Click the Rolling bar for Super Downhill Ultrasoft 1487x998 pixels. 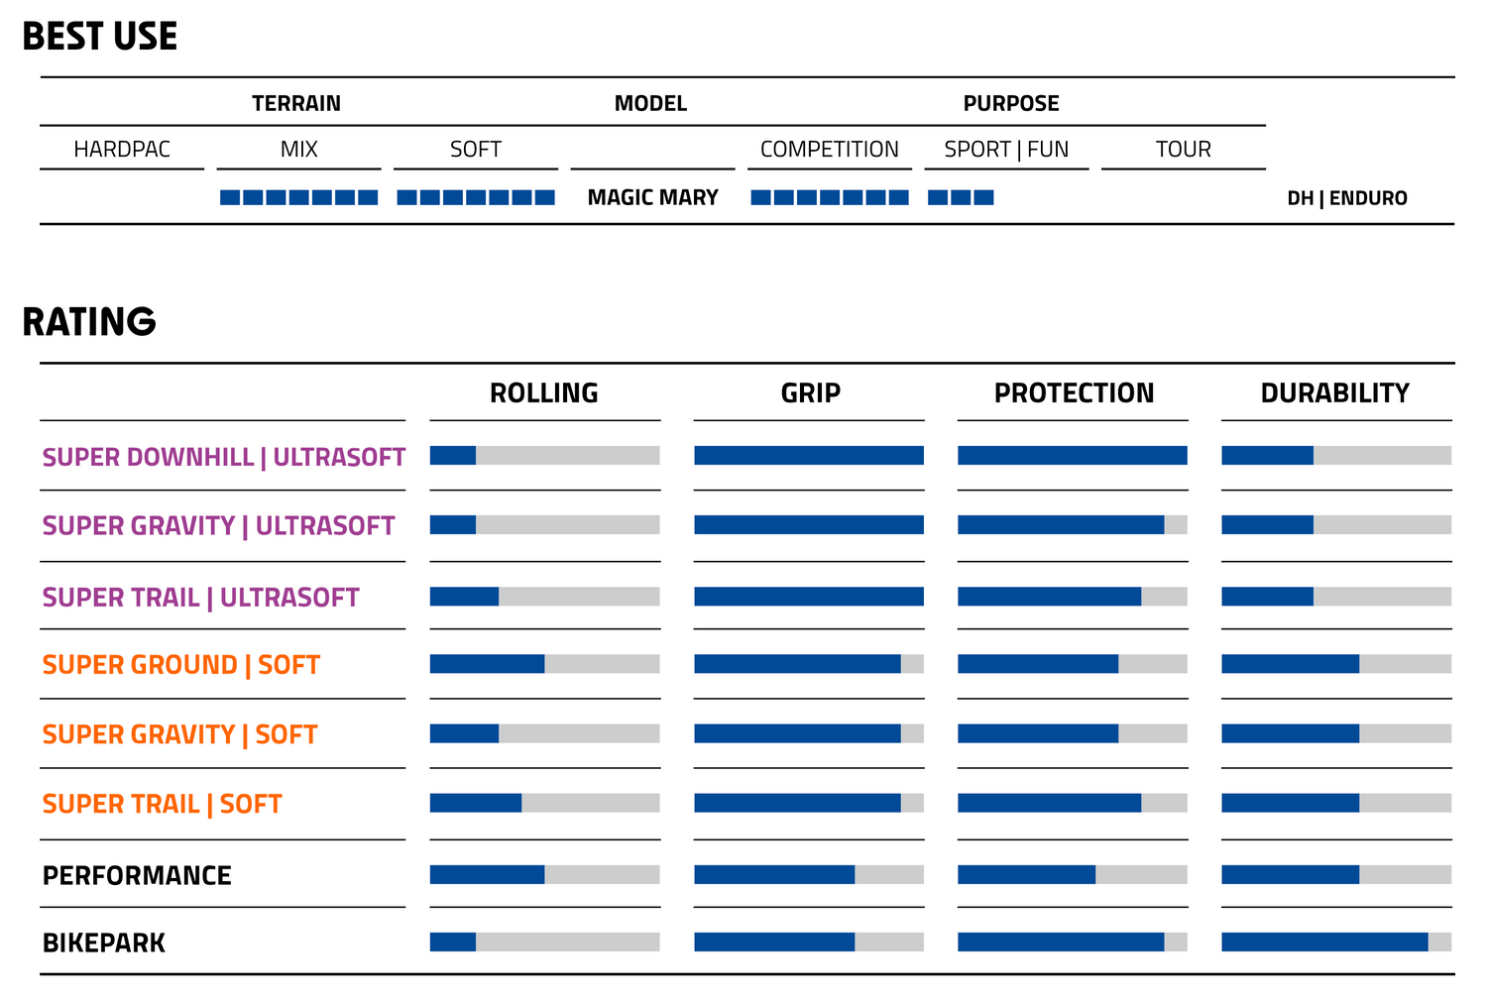(544, 456)
